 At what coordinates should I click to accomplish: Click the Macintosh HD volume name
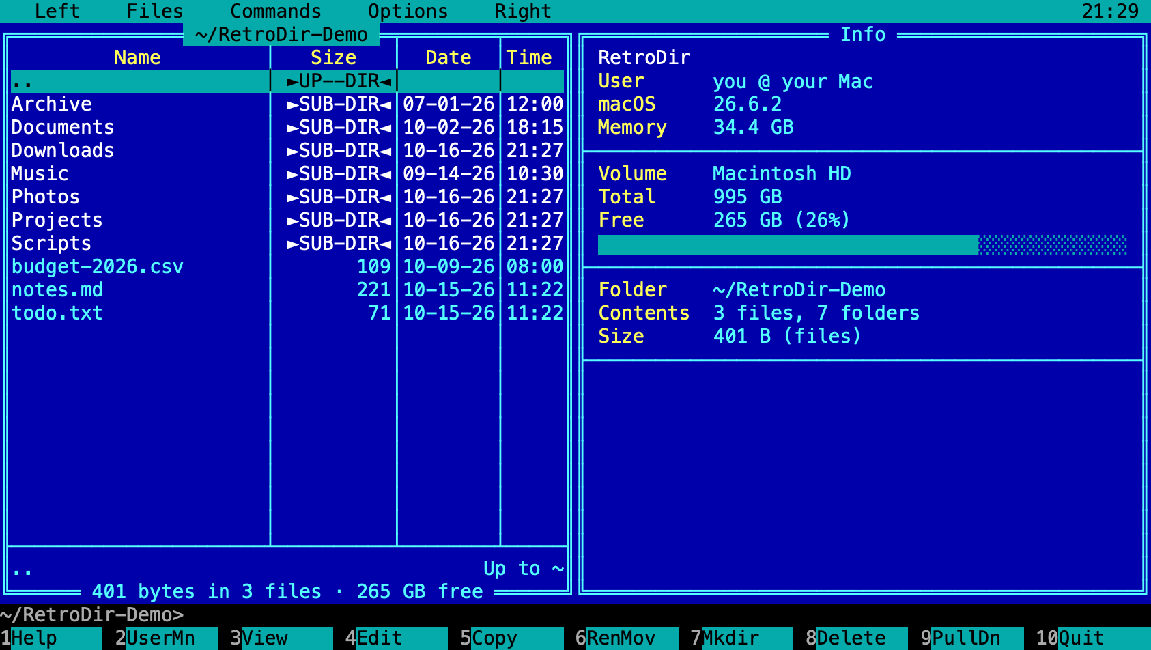(x=782, y=174)
